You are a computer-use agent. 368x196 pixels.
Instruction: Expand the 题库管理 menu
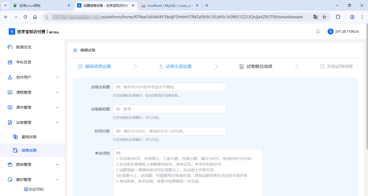click(57, 164)
